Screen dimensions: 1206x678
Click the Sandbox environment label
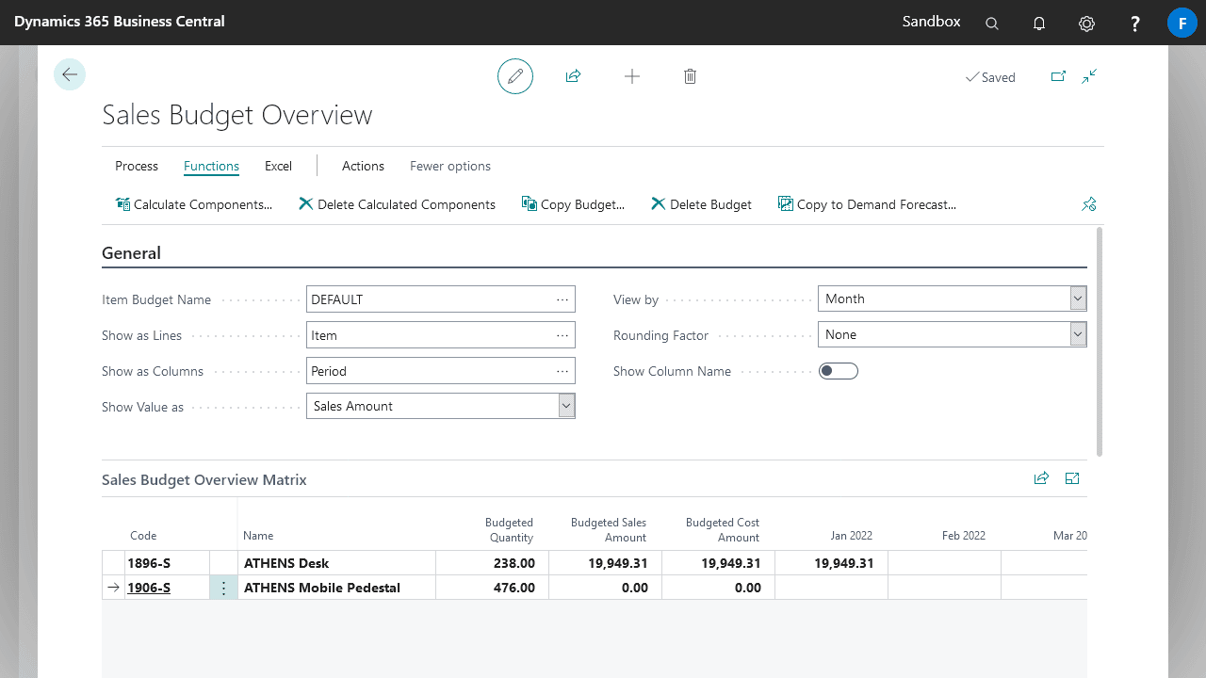[x=931, y=21]
